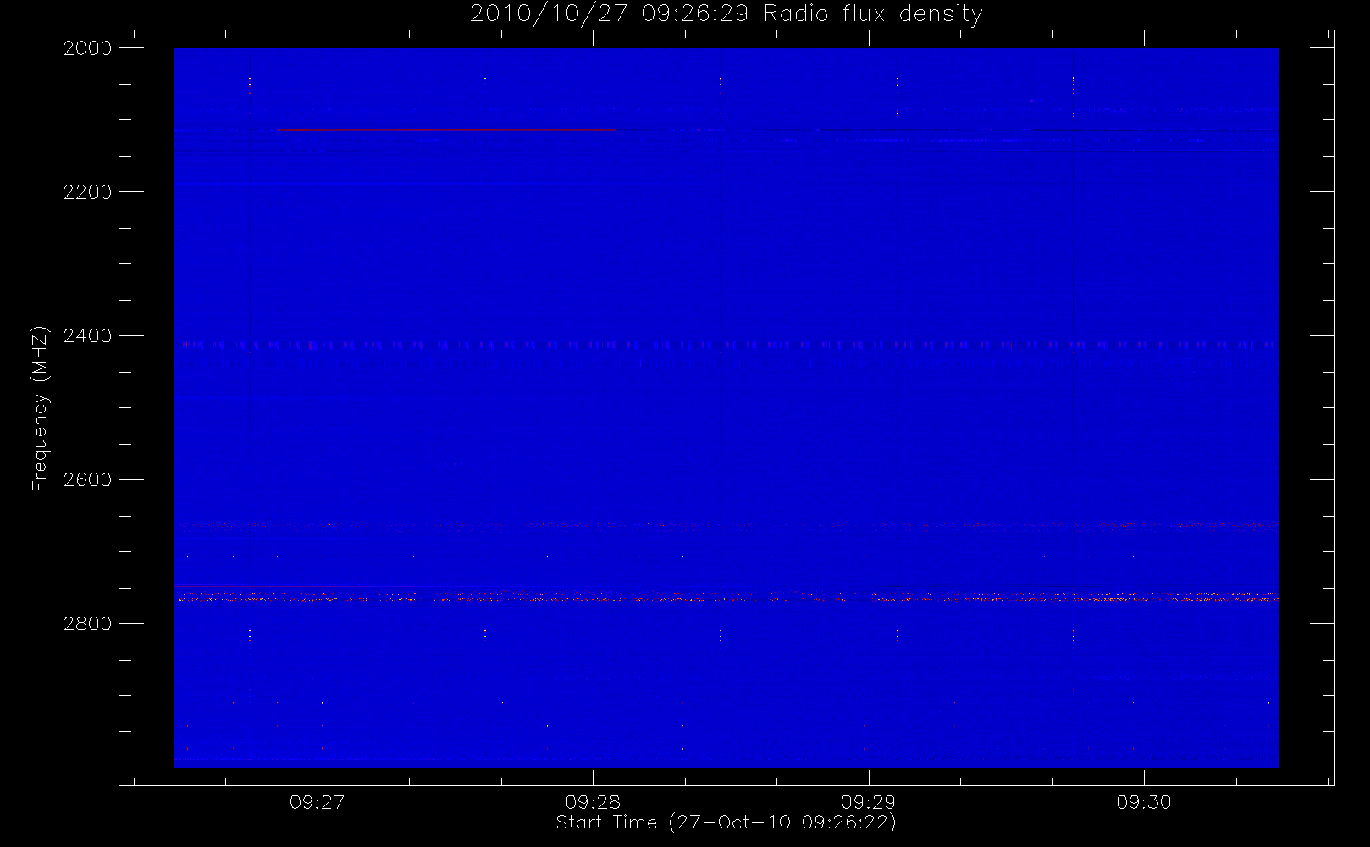Viewport: 1370px width, 847px height.
Task: Click the 09:30 time tick label
Action: click(1144, 802)
